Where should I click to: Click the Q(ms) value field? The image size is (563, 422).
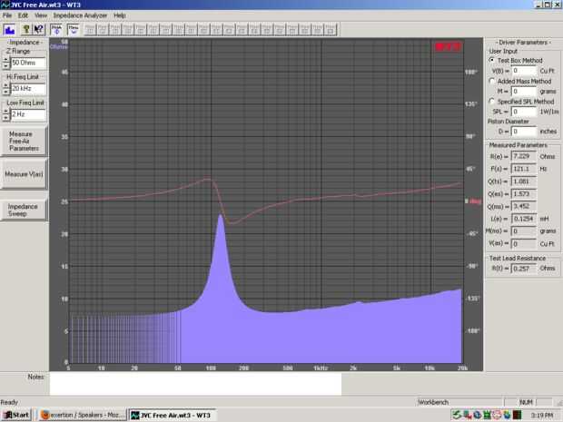(x=524, y=206)
